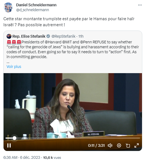Click the Daniel Schneidermann display name
Image resolution: width=145 pixels, height=161 pixels.
[x=36, y=5]
